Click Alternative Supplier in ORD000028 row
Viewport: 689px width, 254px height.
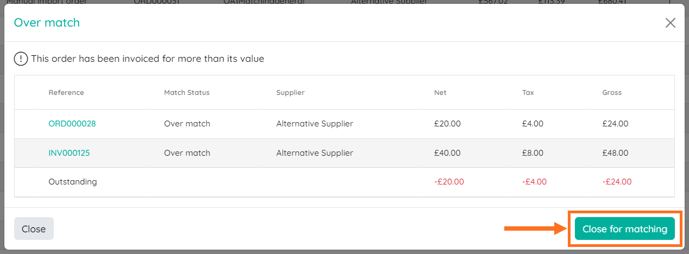tap(315, 124)
